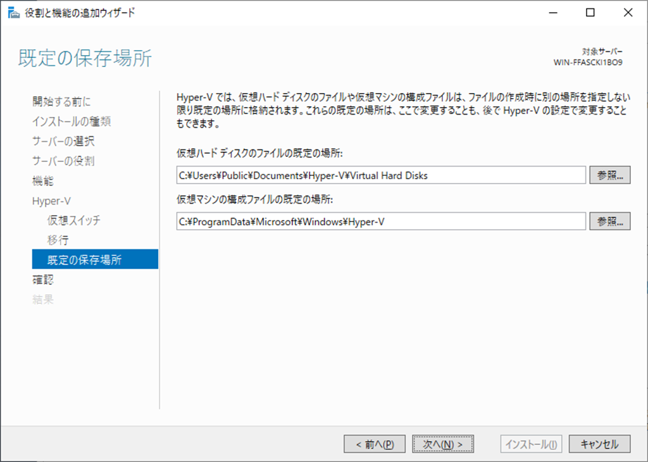Go to the 仮想スイッチ sub-step
648x462 pixels.
point(73,220)
